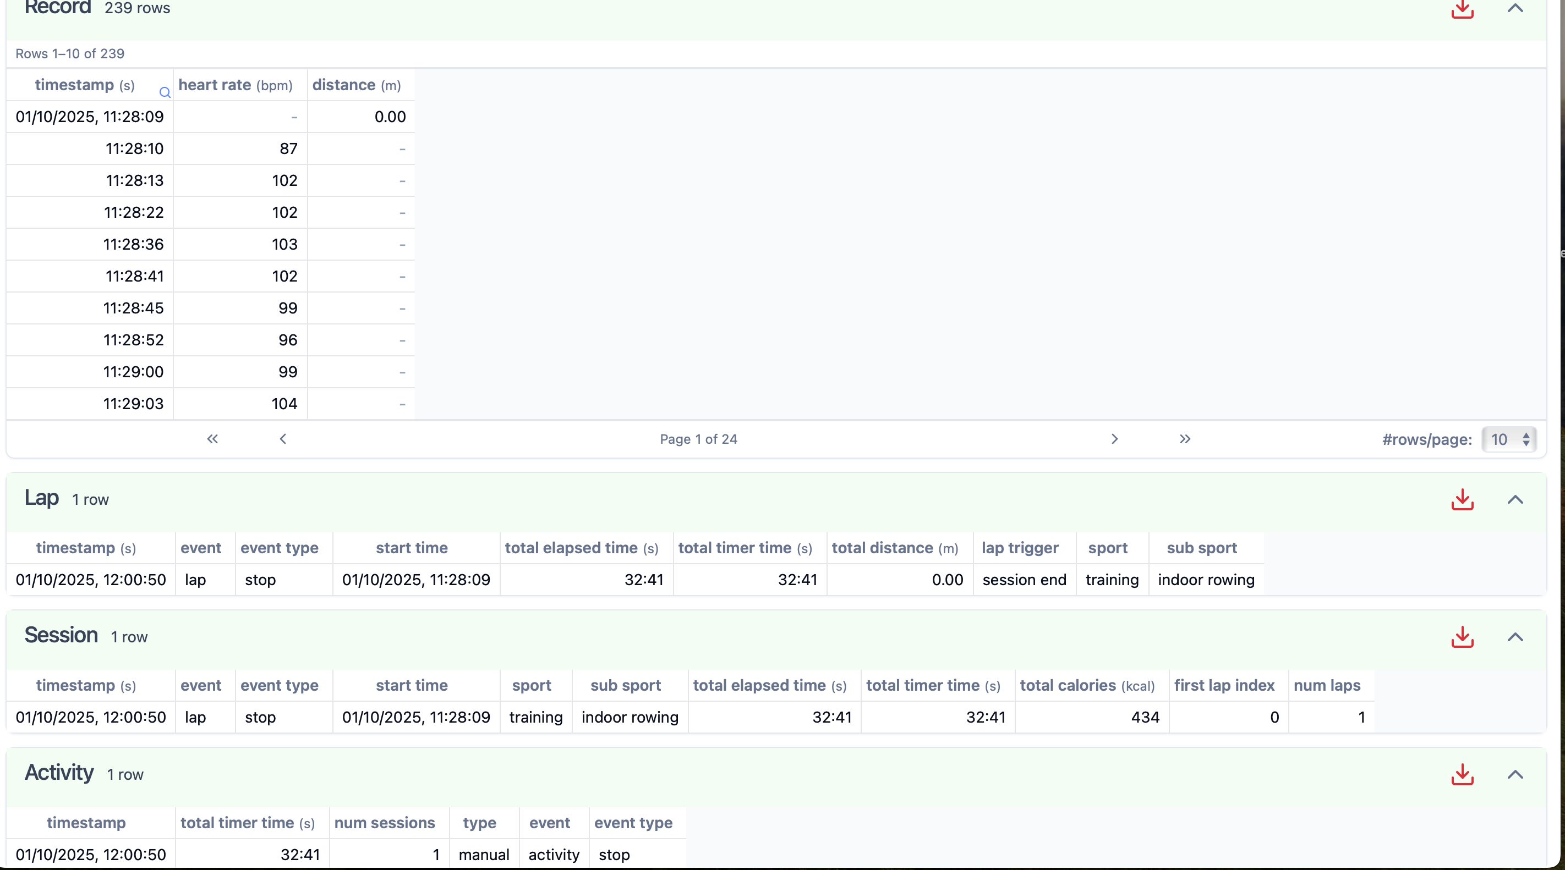Viewport: 1565px width, 870px height.
Task: Click the heart rate column header
Action: [235, 85]
